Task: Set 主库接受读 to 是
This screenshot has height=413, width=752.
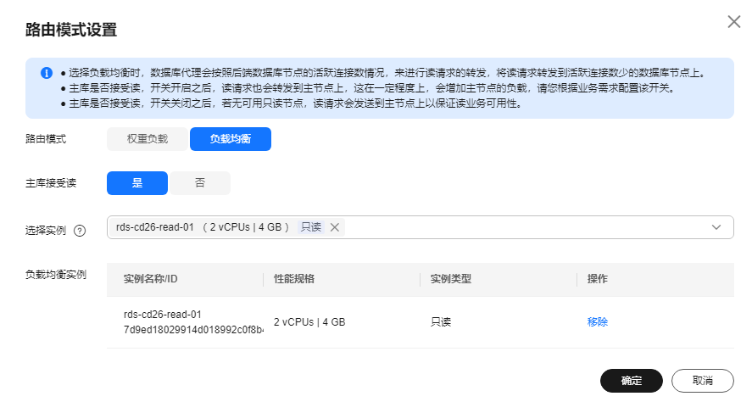Action: tap(137, 183)
